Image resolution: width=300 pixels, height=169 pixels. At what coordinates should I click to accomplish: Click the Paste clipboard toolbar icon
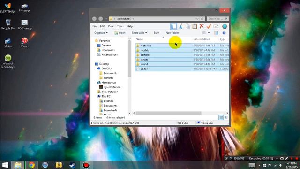[195, 26]
